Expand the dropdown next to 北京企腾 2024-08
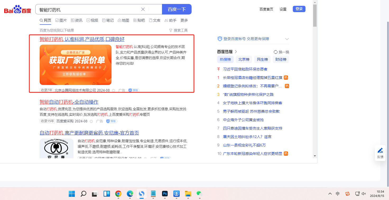The width and height of the screenshot is (389, 200). [x=114, y=91]
